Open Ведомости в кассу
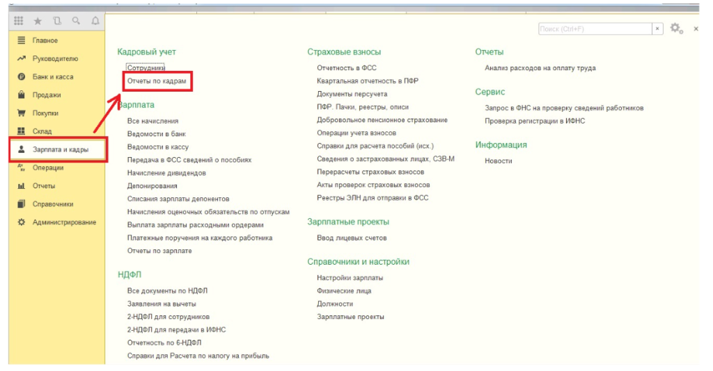The height and width of the screenshot is (371, 713). pos(158,147)
